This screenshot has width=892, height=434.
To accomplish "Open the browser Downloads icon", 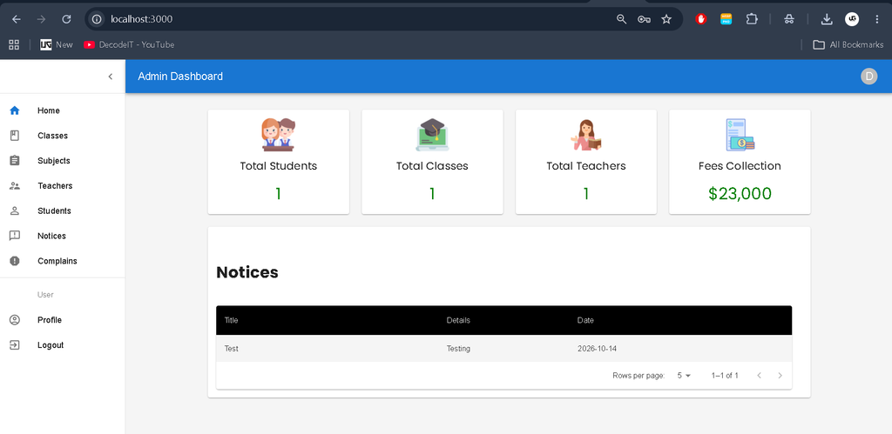I will pyautogui.click(x=827, y=19).
